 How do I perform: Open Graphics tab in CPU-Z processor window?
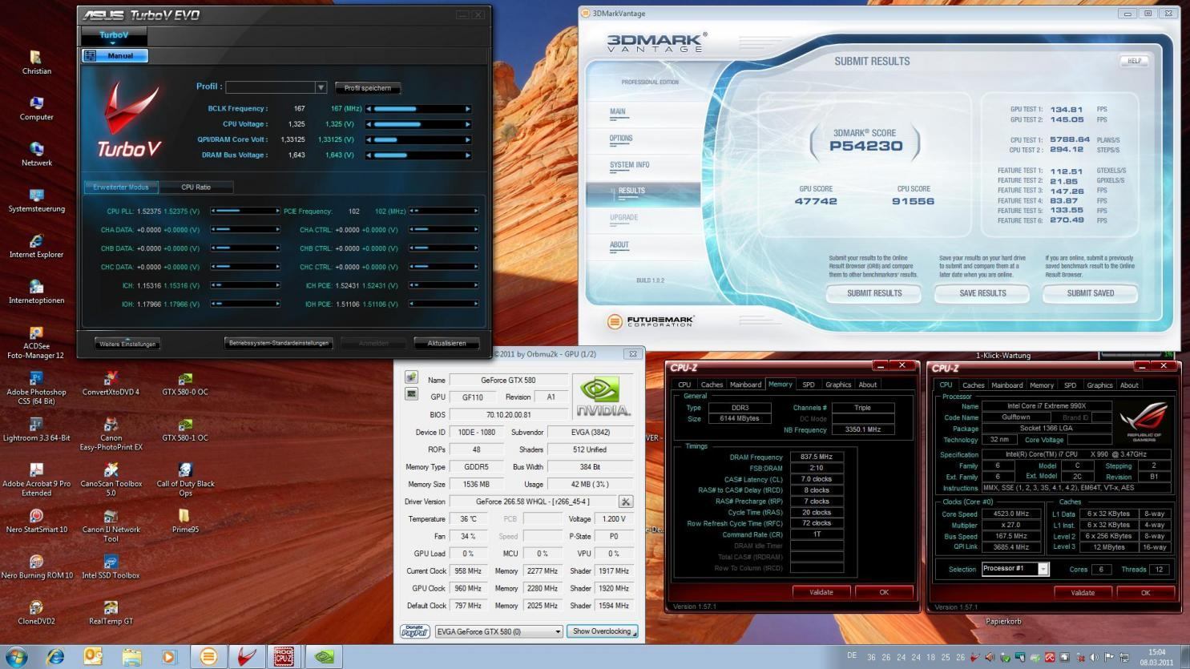(1099, 385)
